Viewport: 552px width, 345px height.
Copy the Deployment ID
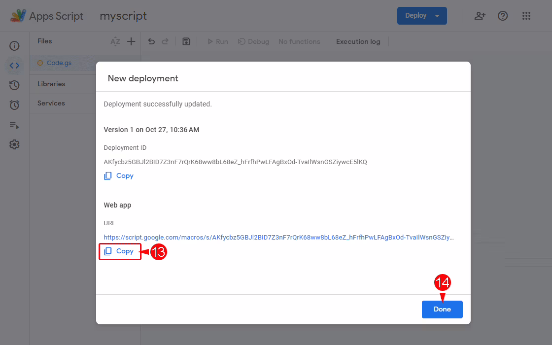click(x=119, y=176)
